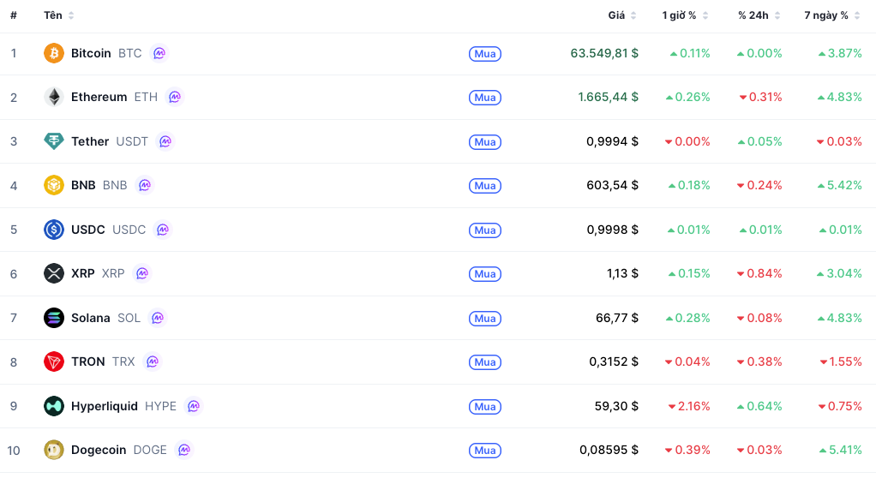Screen dimensions: 876x478
Task: Open the AI chat icon next to TRX
Action: [x=153, y=361]
